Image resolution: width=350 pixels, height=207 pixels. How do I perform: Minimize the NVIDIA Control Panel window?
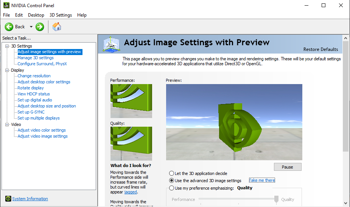pos(306,5)
